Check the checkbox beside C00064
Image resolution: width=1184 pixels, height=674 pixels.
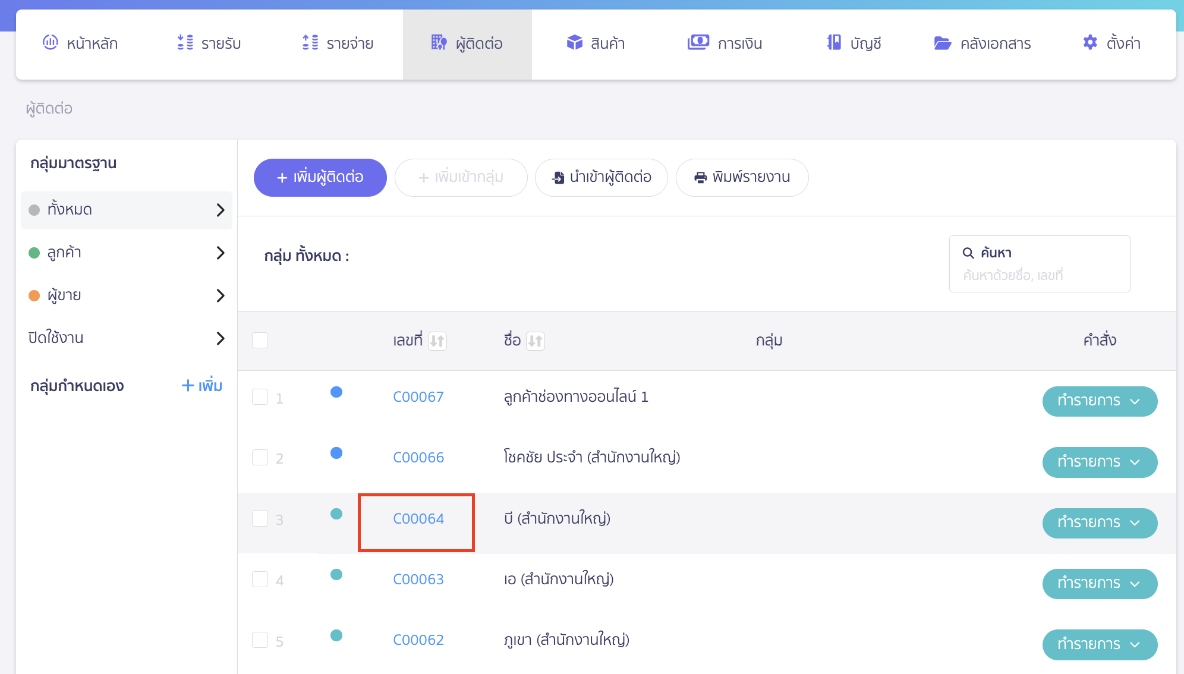tap(260, 518)
